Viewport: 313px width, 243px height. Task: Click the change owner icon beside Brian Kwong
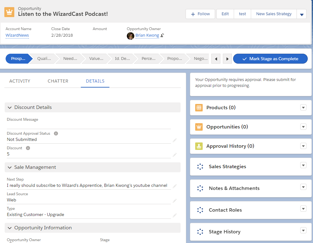[162, 35]
